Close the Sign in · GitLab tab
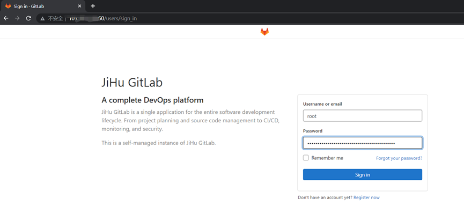Viewport: 464px width, 220px height. (x=79, y=6)
